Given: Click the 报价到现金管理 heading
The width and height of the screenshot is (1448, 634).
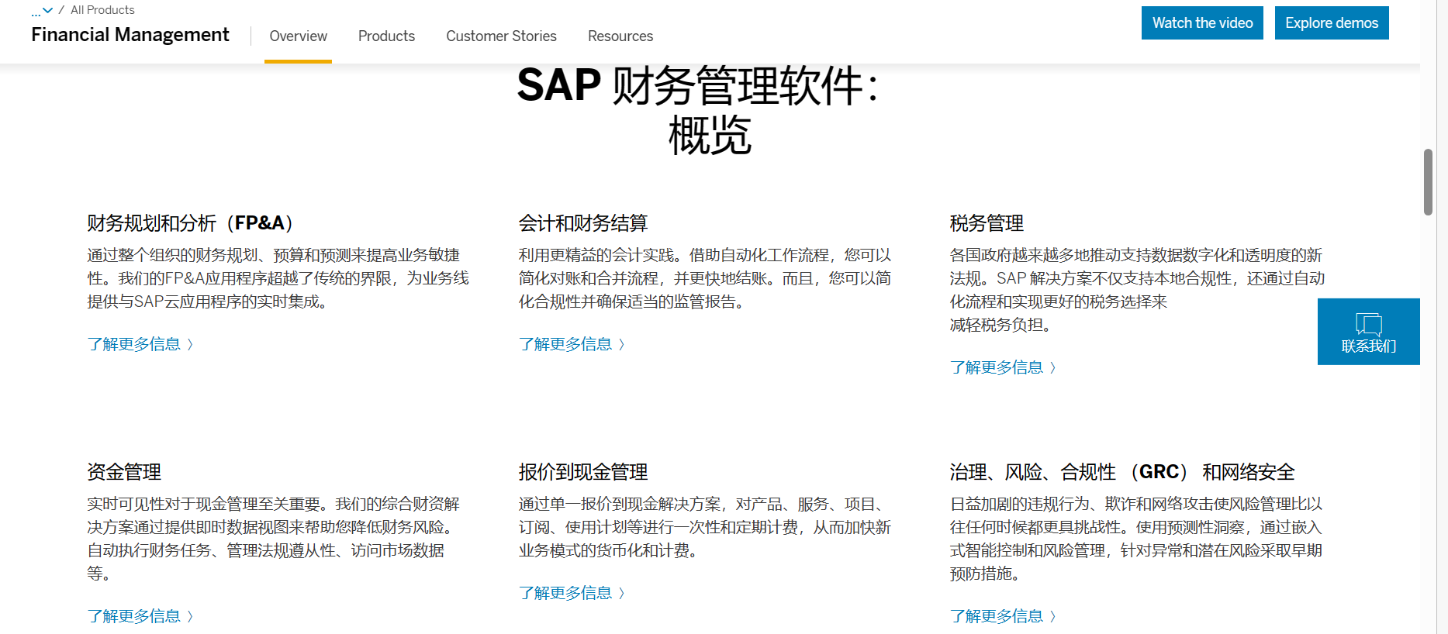Looking at the screenshot, I should pos(583,472).
